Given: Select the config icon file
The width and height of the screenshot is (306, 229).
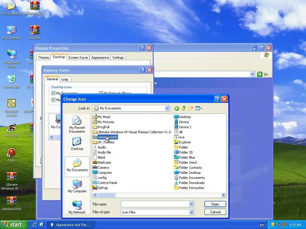Looking at the screenshot, I should 100,178.
